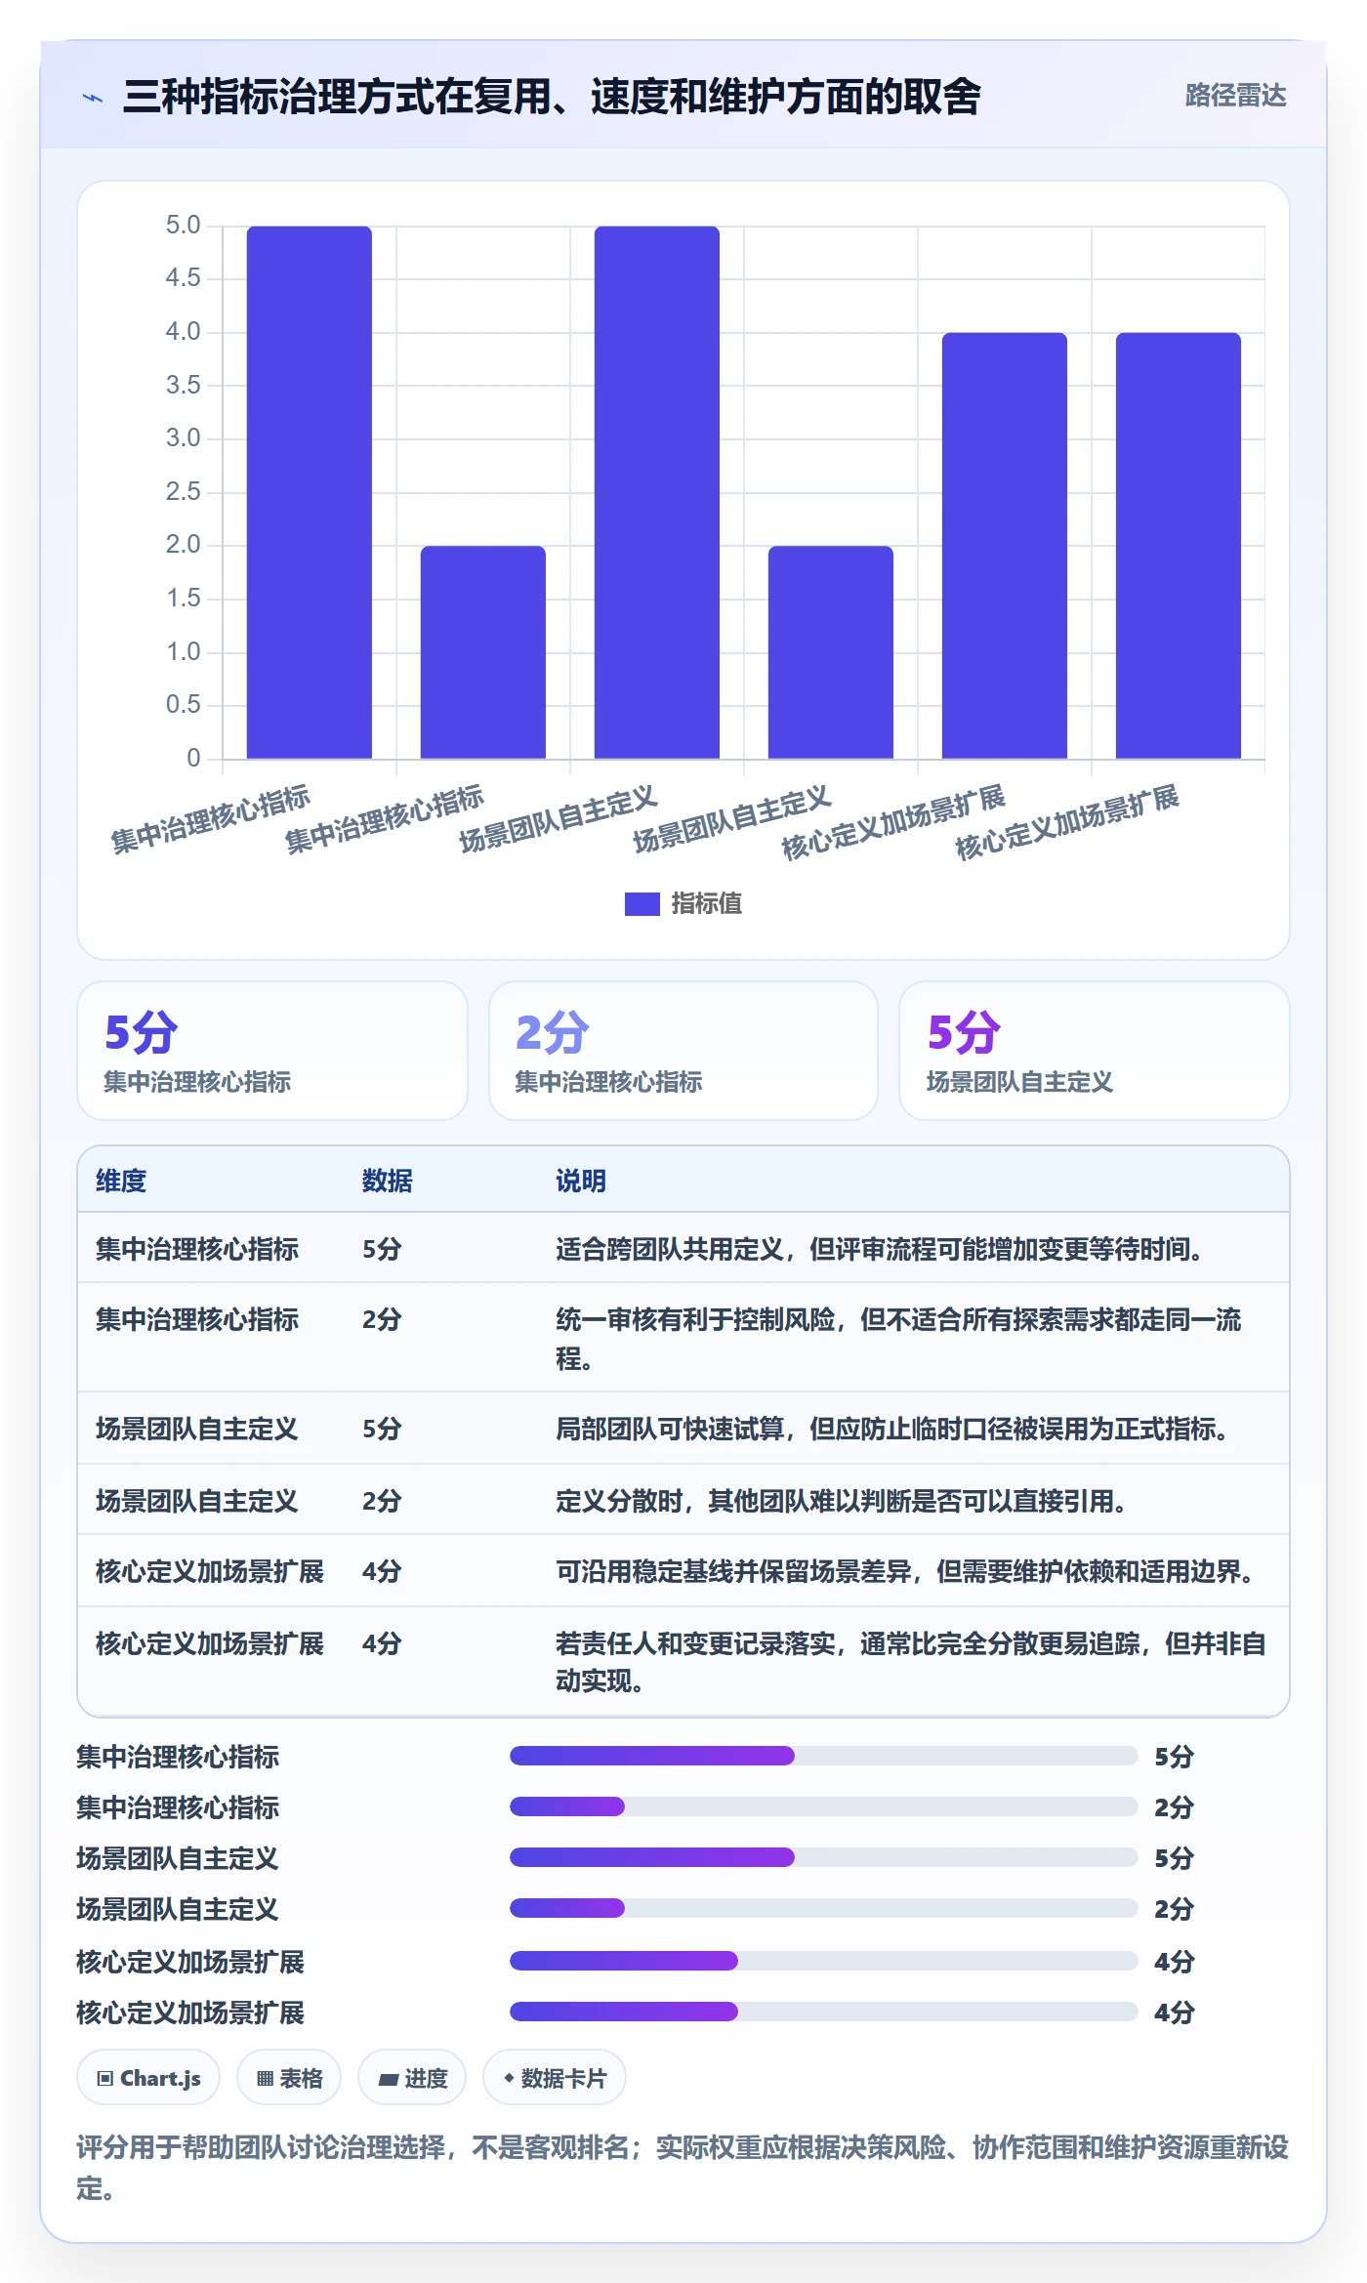Click the 表格 chip

coord(289,2078)
